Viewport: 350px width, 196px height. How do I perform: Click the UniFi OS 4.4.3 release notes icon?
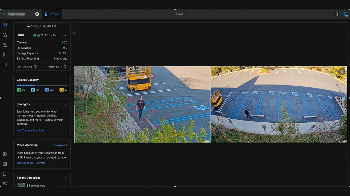tap(35, 67)
